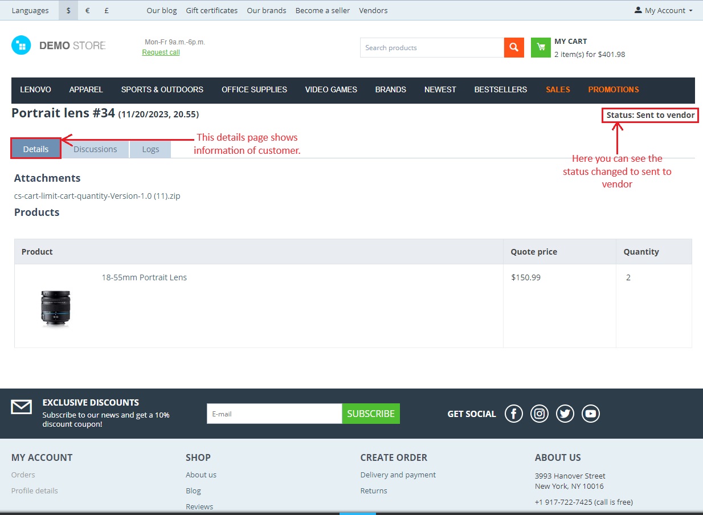Open the Our brands link

tap(267, 10)
